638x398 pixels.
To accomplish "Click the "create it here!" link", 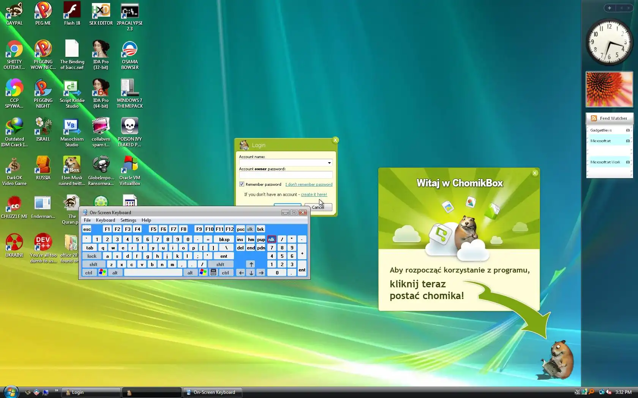I will click(314, 194).
